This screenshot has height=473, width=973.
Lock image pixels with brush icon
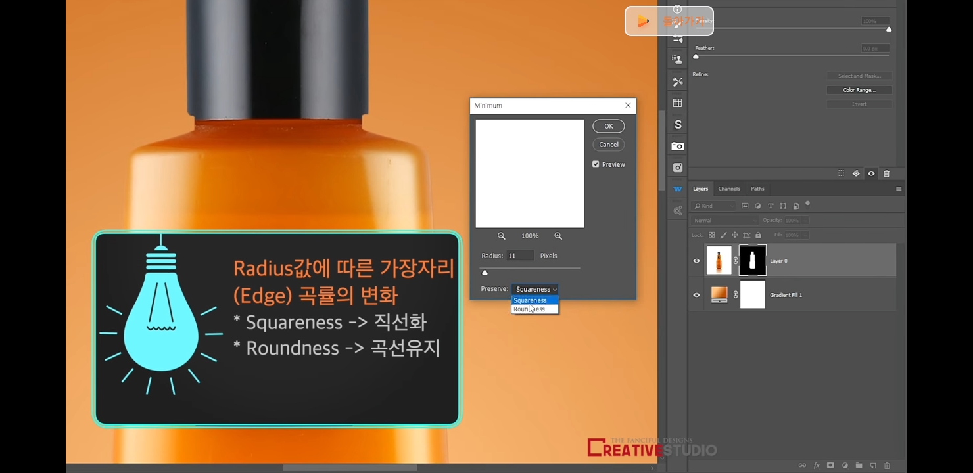[x=724, y=235]
